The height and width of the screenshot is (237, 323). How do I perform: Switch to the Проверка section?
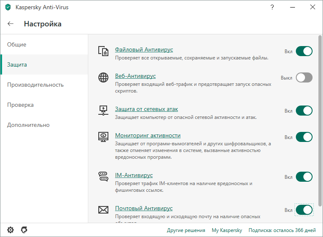tap(20, 105)
